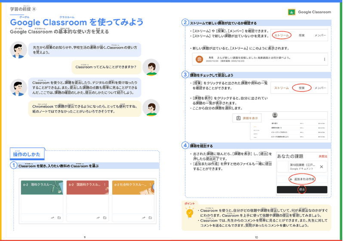
Task: Click student avatar beside Chromebook speech bubble
Action: (x=151, y=107)
